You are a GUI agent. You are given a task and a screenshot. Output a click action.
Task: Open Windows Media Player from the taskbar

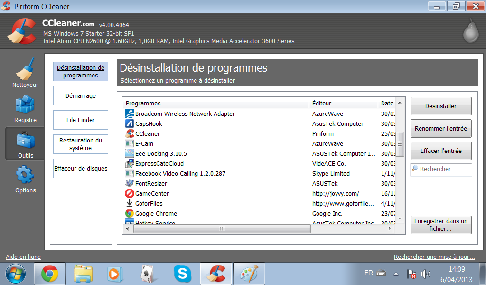(115, 274)
